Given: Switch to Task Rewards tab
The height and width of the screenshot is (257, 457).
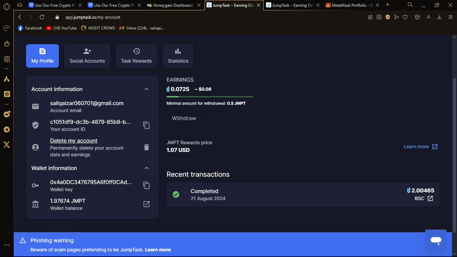Looking at the screenshot, I should click(x=136, y=56).
